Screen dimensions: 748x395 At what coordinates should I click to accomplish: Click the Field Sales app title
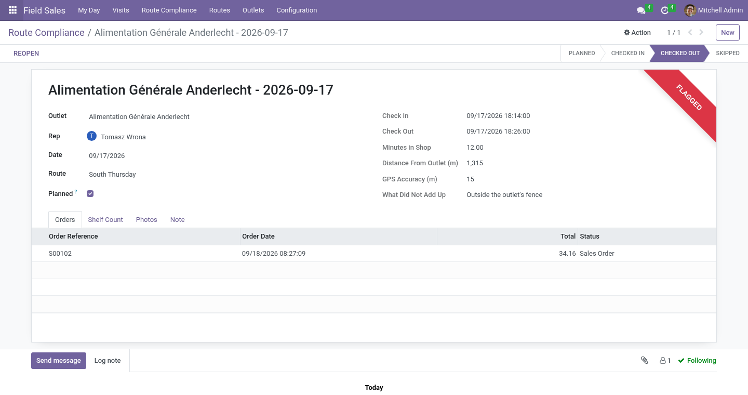44,10
